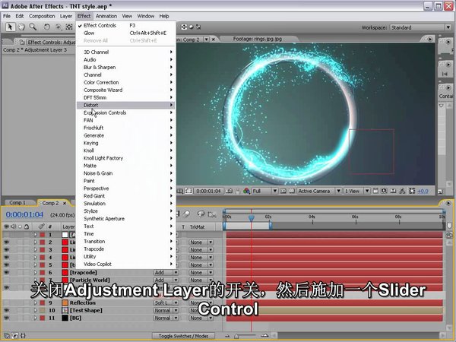Open trapcode layer Add blending mode dropdown
Viewport: 456px width, 342px height.
[166, 273]
